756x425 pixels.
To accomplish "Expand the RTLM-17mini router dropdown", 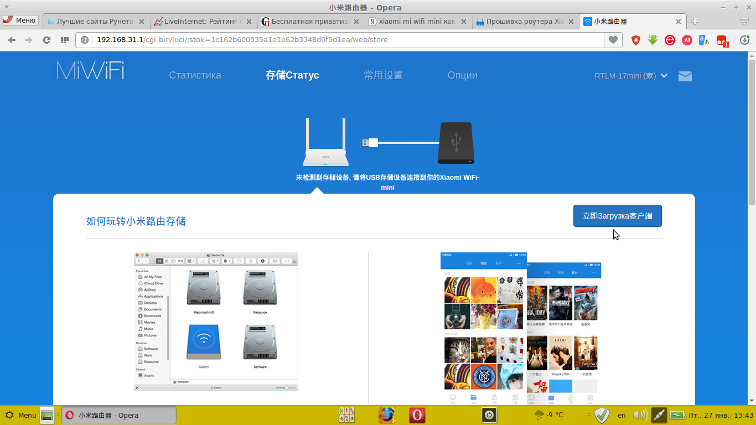I will [631, 76].
